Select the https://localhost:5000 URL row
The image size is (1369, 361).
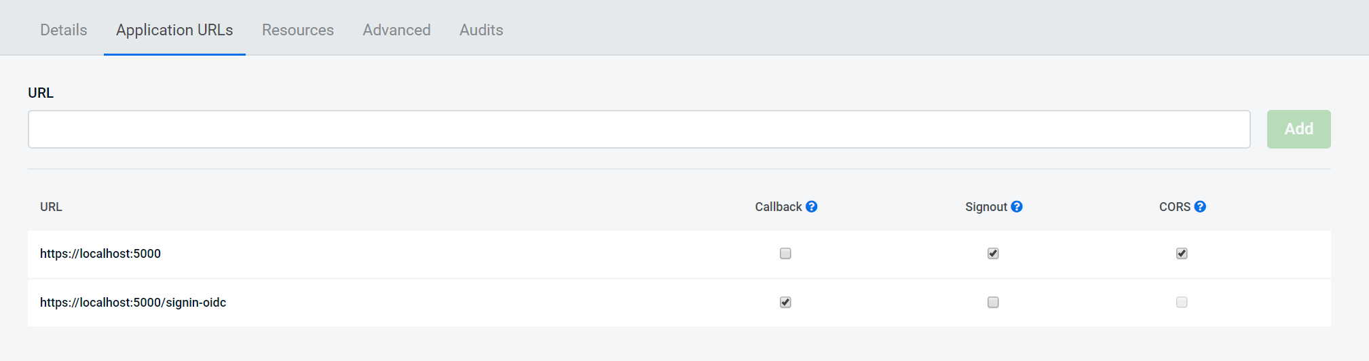pos(679,254)
